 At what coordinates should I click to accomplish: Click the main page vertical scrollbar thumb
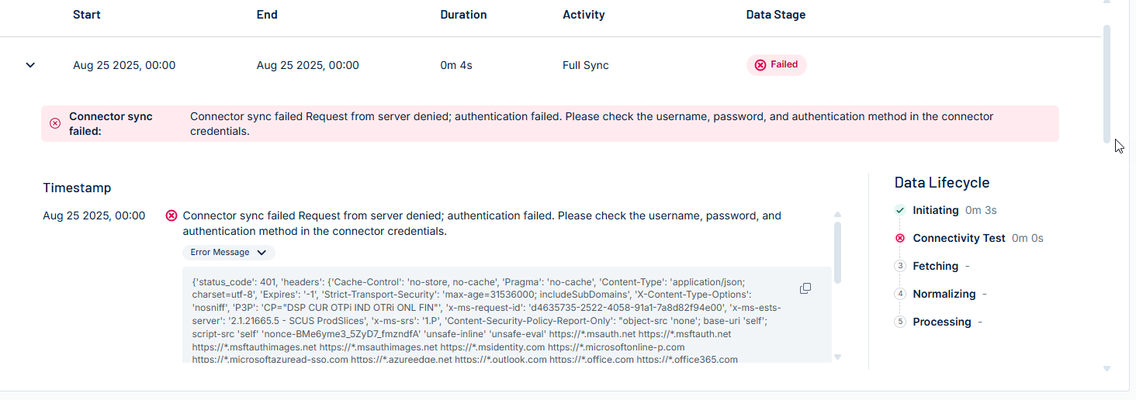pyautogui.click(x=1107, y=84)
